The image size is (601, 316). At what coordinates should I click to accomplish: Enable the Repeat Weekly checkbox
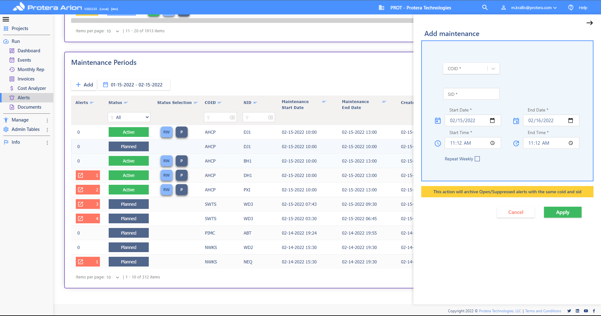pyautogui.click(x=477, y=159)
